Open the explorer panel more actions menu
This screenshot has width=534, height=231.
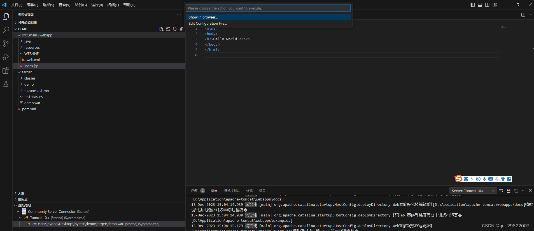pyautogui.click(x=179, y=15)
